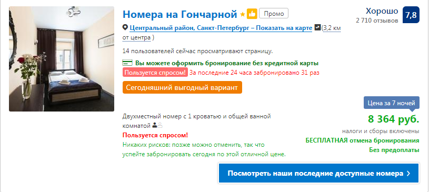Click the Пользуется спросом! red badge

point(155,73)
